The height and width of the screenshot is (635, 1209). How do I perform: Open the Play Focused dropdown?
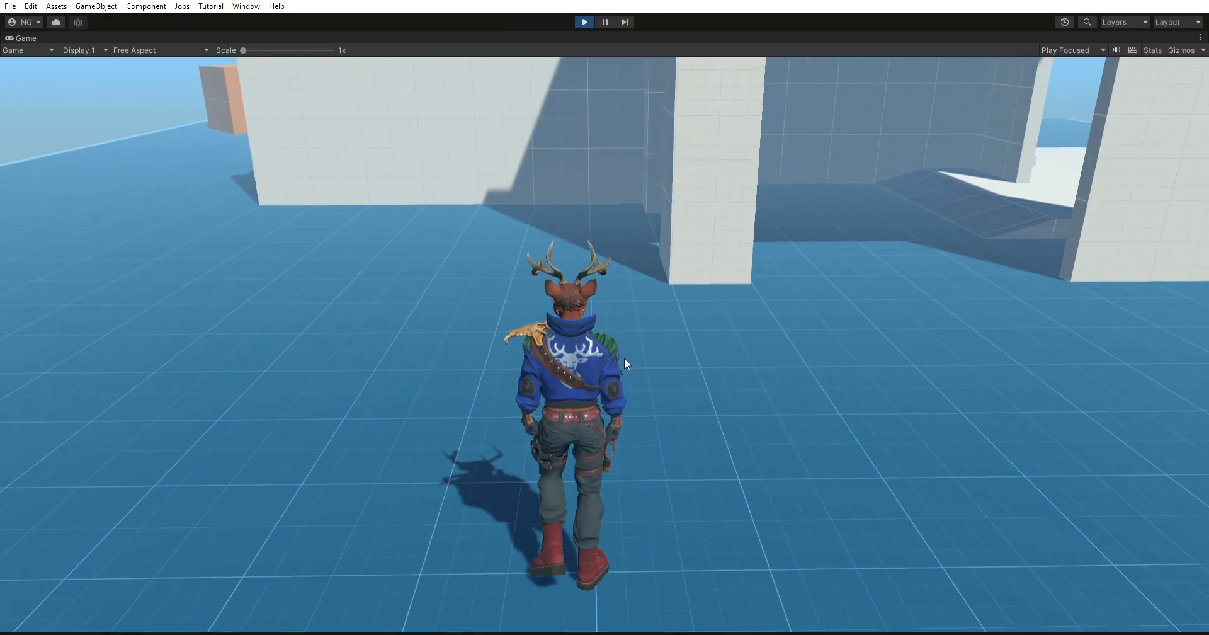1073,50
